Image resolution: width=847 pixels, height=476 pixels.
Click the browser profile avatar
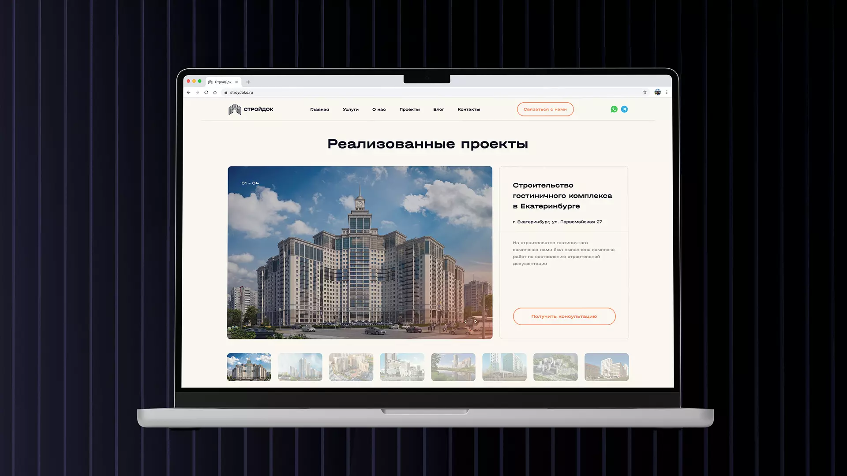tap(657, 93)
